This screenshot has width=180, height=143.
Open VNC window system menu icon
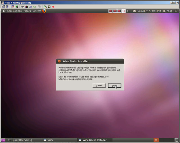3,3
